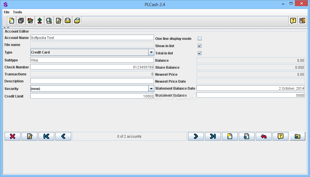Click the bottom help question button
310x177 pixels.
pos(281,136)
